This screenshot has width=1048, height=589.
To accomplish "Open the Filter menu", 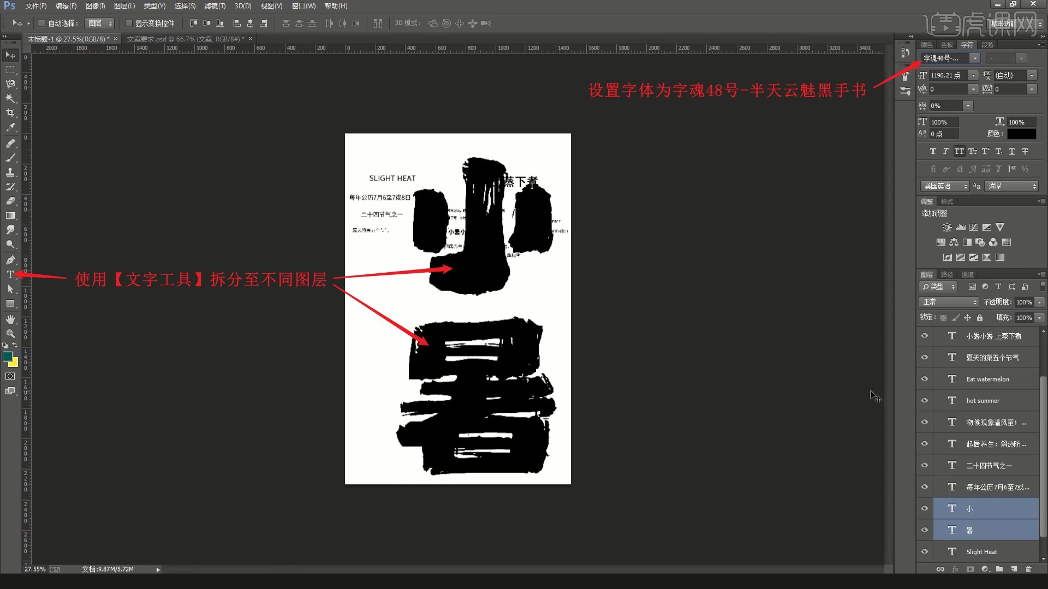I will pos(215,6).
